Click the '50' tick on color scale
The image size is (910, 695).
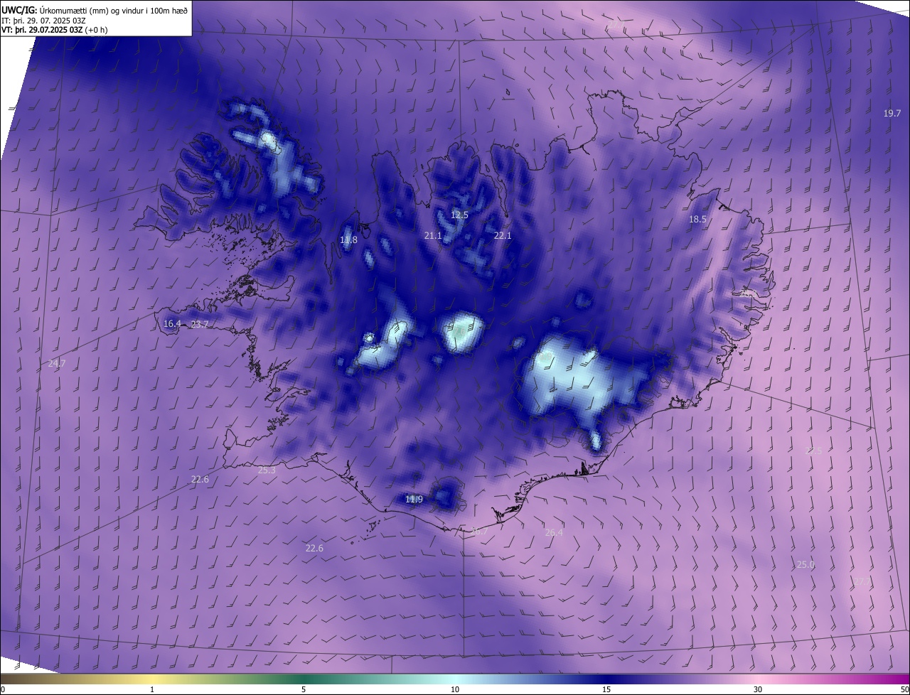click(x=904, y=690)
